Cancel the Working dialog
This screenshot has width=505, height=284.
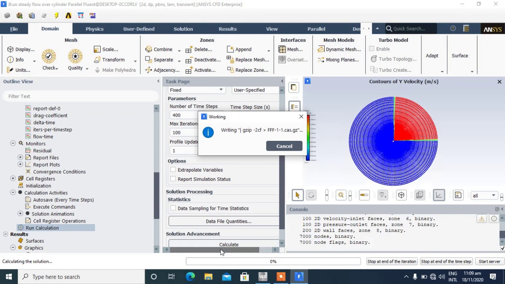(x=284, y=146)
